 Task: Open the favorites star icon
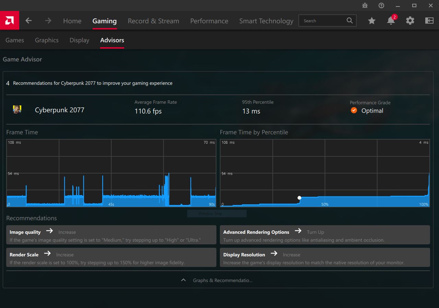[x=372, y=21]
